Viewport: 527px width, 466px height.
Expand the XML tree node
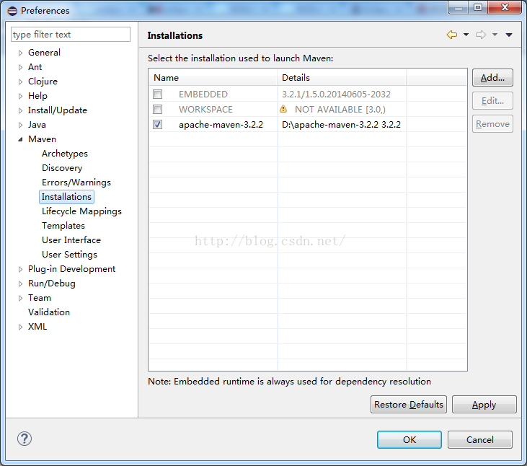[20, 327]
